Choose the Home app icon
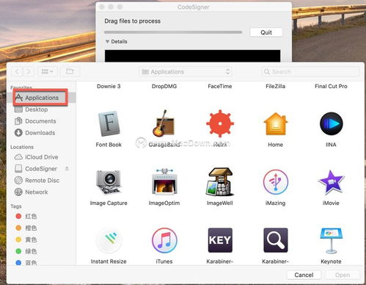Screen dimensions: 366x285 pyautogui.click(x=276, y=124)
